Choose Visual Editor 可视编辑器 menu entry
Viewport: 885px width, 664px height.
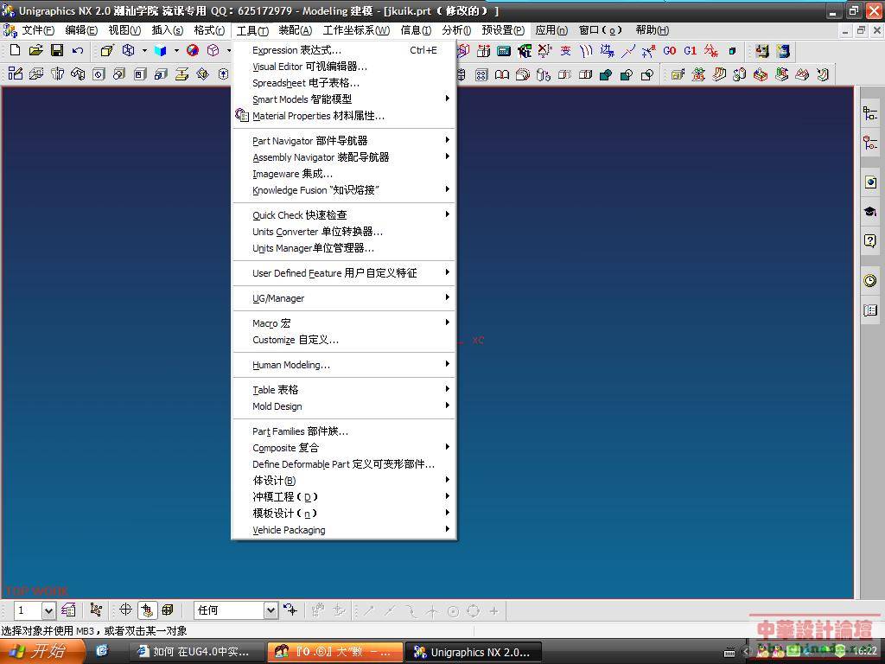click(x=344, y=66)
